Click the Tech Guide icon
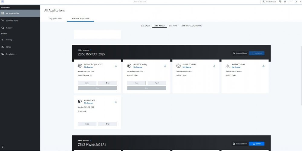The image size is (302, 151). tap(2, 54)
